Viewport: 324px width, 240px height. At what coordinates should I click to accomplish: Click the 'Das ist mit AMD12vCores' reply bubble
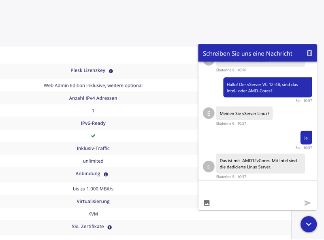coord(260,164)
